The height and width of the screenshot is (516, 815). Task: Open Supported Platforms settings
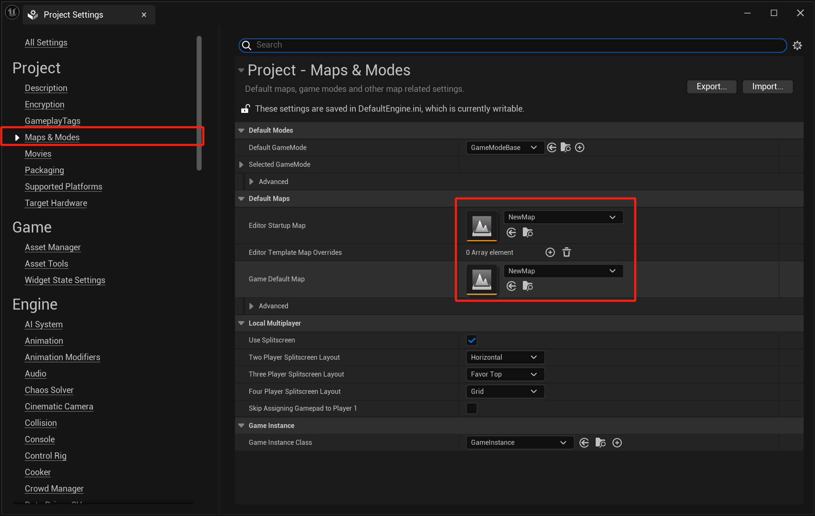click(64, 187)
